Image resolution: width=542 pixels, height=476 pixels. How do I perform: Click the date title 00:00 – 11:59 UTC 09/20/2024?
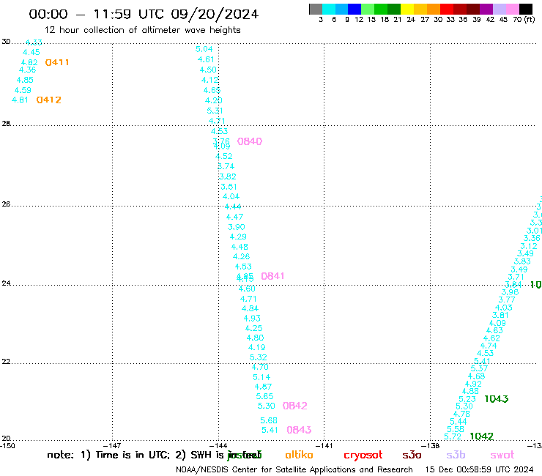[x=144, y=14]
